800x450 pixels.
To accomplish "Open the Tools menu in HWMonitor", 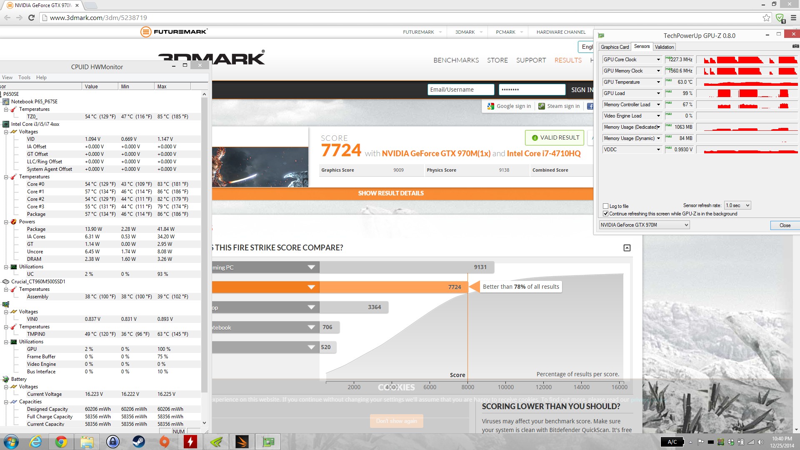I will coord(24,77).
